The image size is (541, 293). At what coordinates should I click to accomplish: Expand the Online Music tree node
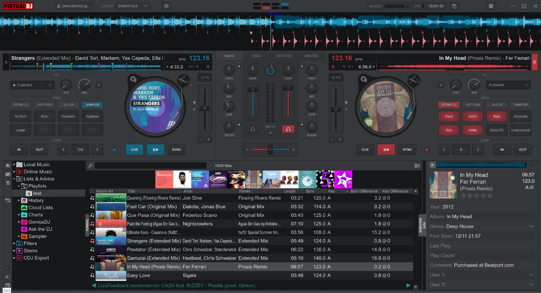pyautogui.click(x=14, y=172)
